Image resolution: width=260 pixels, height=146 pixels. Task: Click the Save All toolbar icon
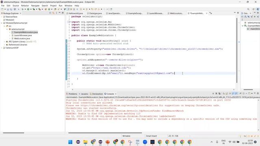[x=11, y=9]
